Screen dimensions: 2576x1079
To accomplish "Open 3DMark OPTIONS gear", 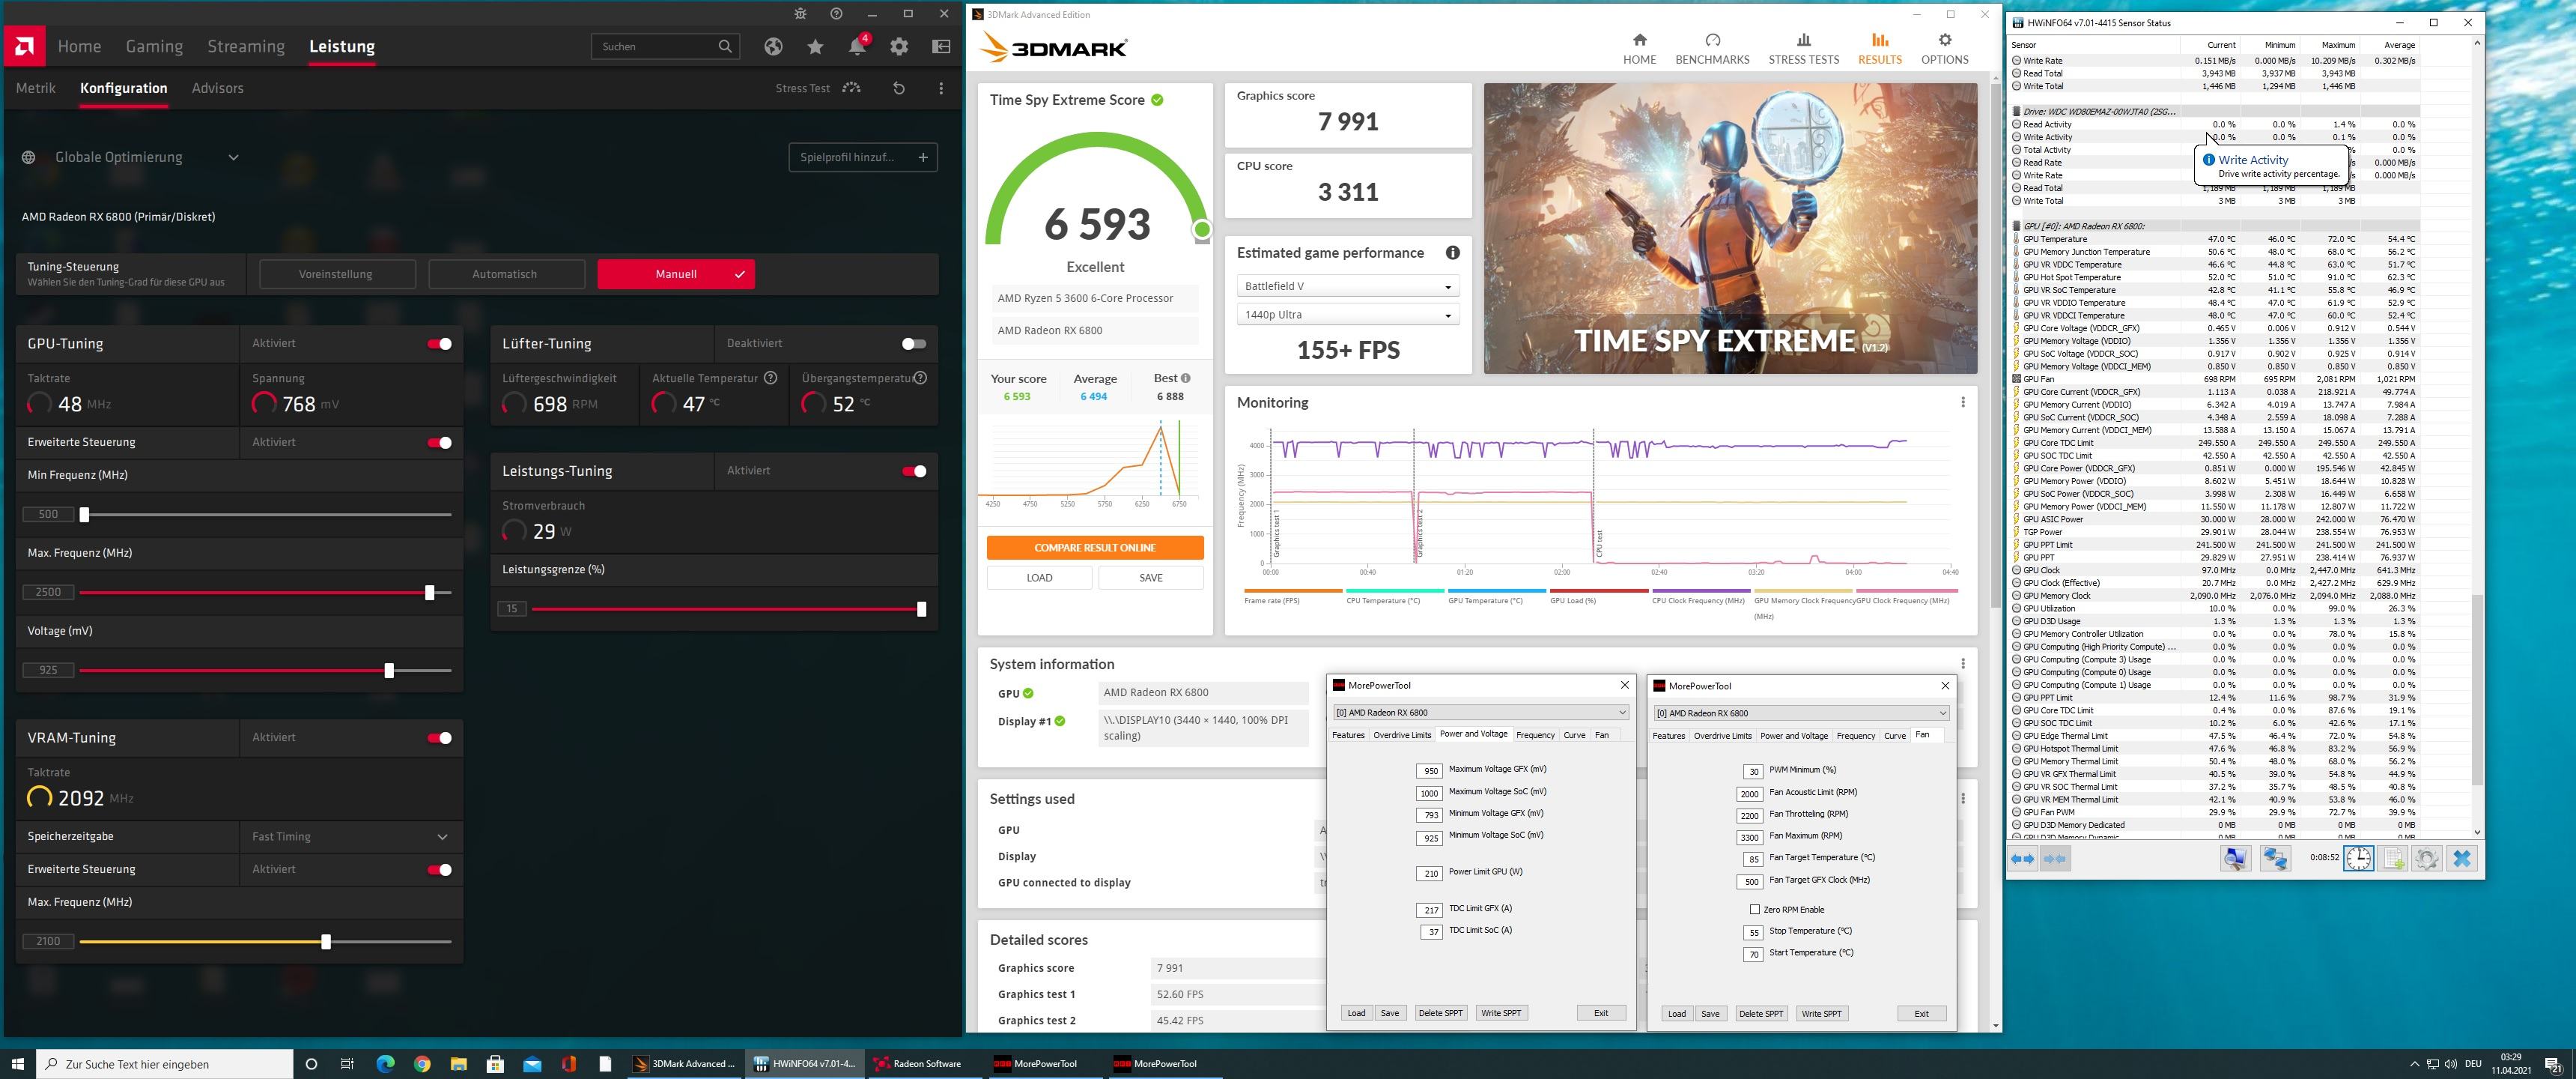I will click(x=1944, y=48).
